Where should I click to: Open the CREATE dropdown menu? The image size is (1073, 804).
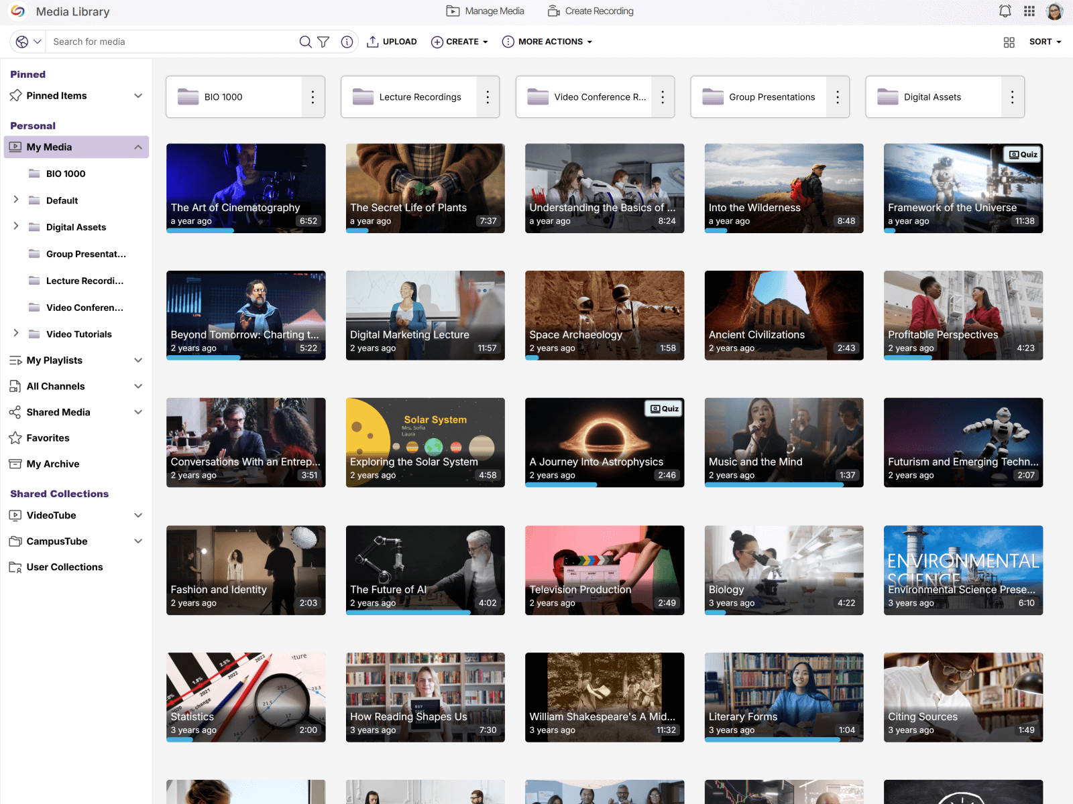(x=459, y=42)
